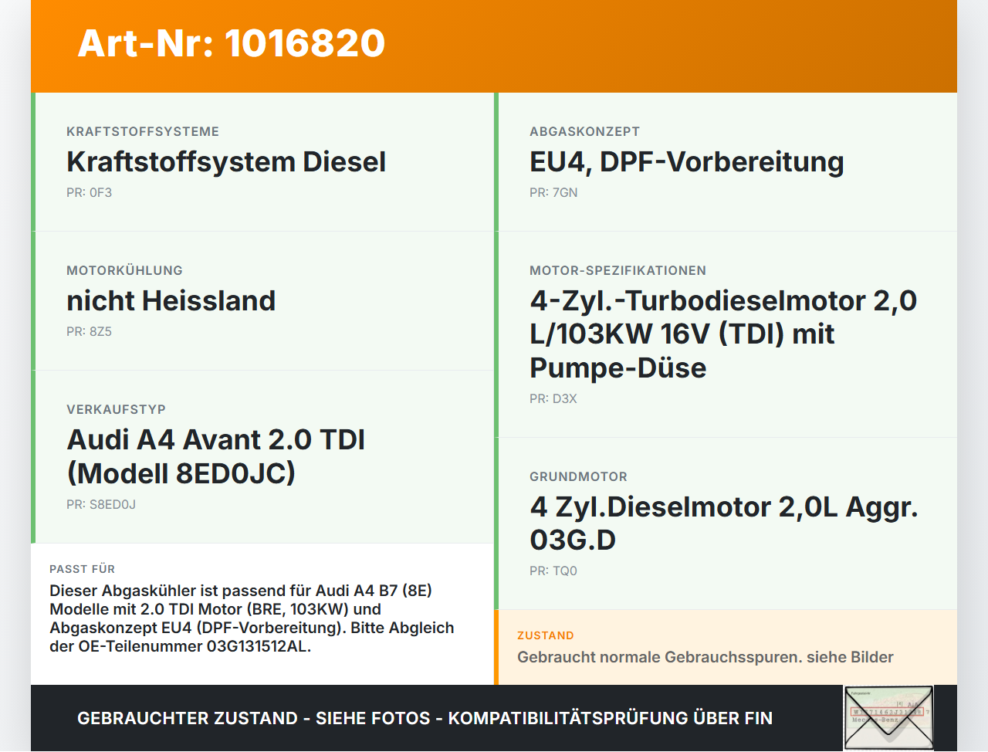
Task: Click the vehicle registration thumbnail image
Action: [x=888, y=717]
